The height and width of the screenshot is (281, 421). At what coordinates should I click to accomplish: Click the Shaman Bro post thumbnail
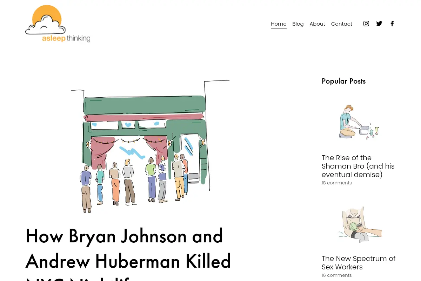click(x=359, y=122)
